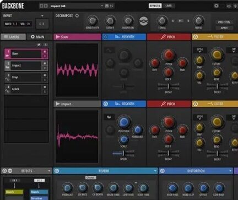Open the settings gear in top bar
This screenshot has width=238, height=200.
[217, 6]
